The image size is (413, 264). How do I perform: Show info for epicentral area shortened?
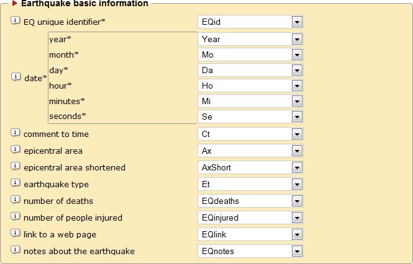click(x=16, y=167)
